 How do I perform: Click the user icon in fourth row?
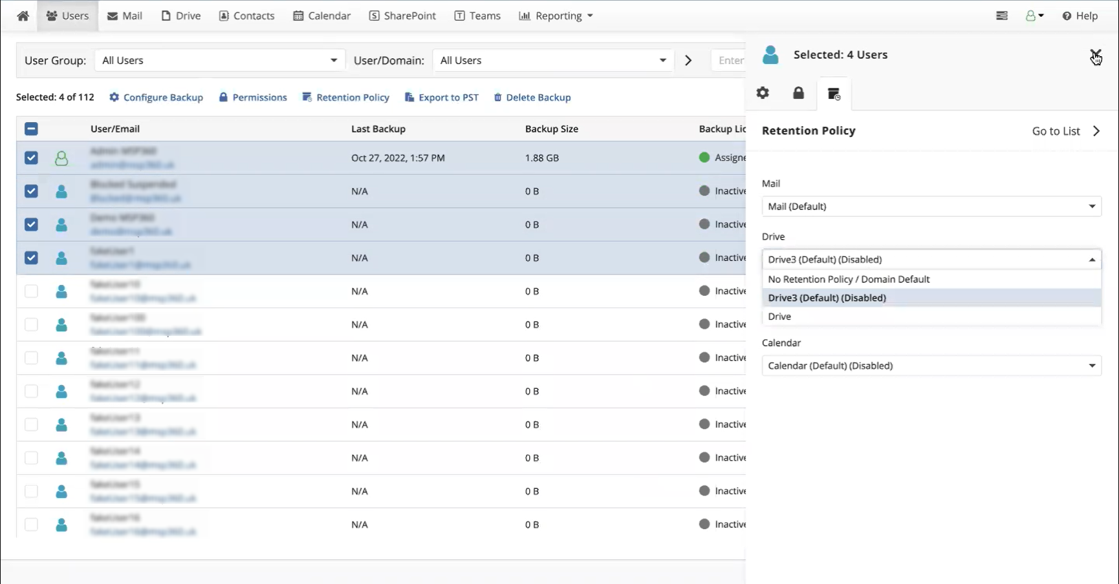61,258
